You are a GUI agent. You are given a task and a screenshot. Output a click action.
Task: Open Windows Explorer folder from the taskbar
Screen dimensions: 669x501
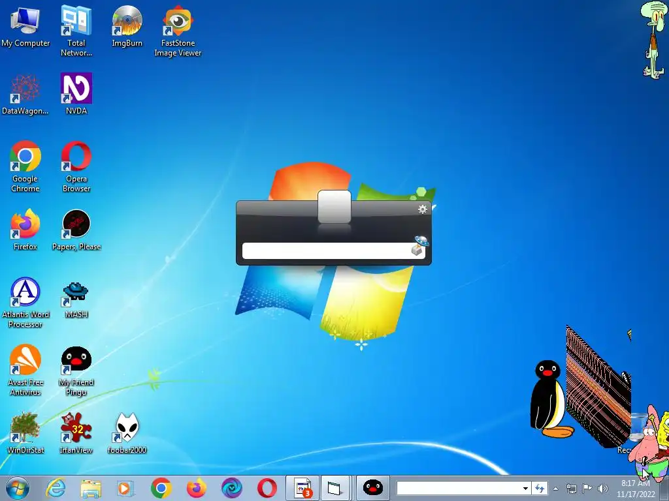(x=91, y=488)
